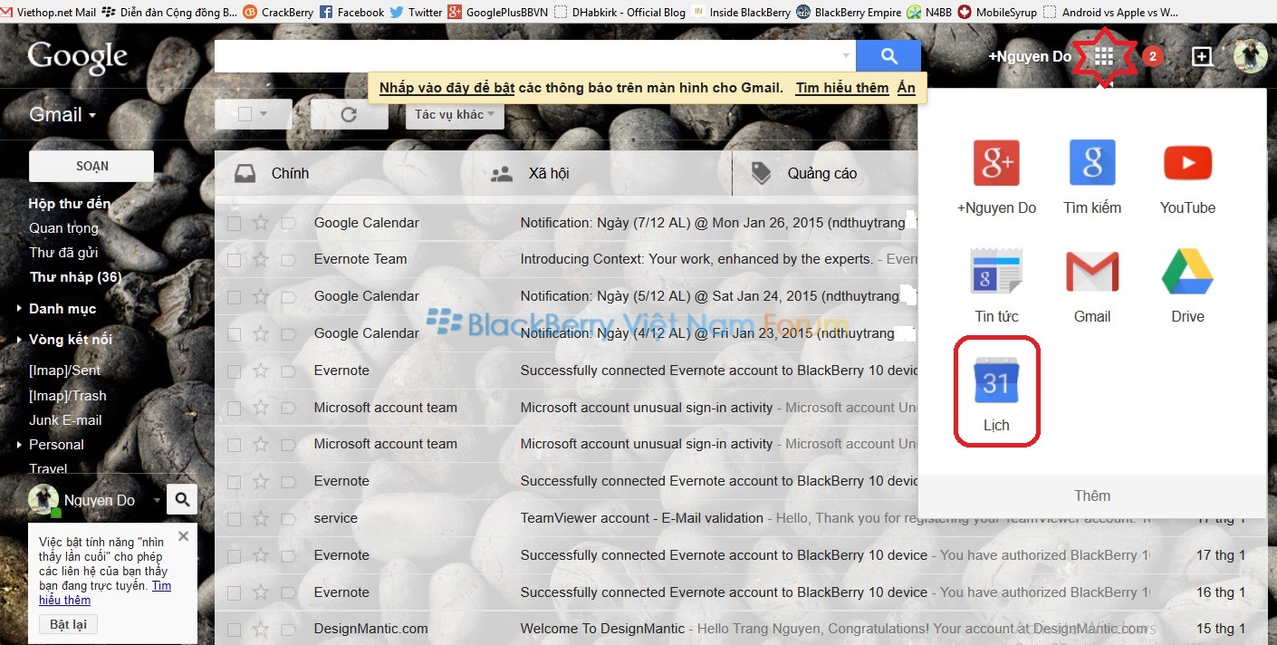Mark importance on Evernote Team email

click(288, 259)
